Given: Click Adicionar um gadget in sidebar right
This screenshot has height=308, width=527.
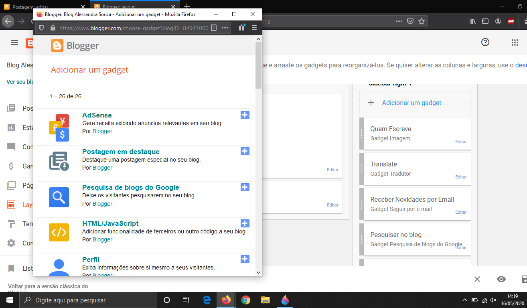Looking at the screenshot, I should point(411,103).
